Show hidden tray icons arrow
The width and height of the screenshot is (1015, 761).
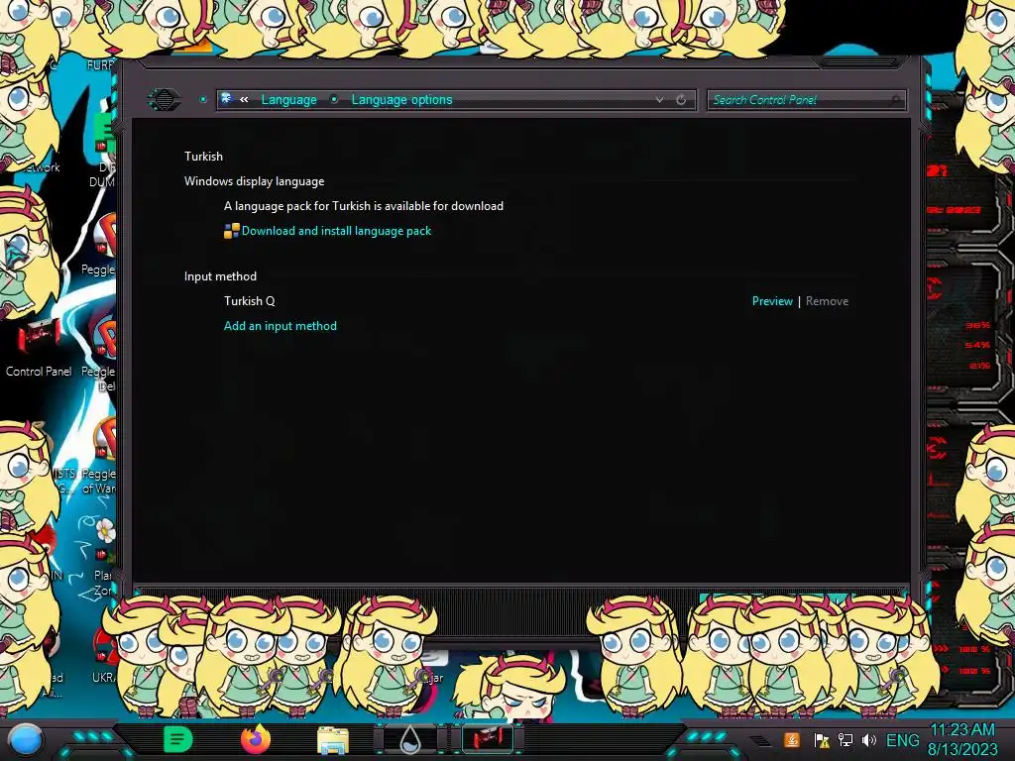tap(760, 741)
